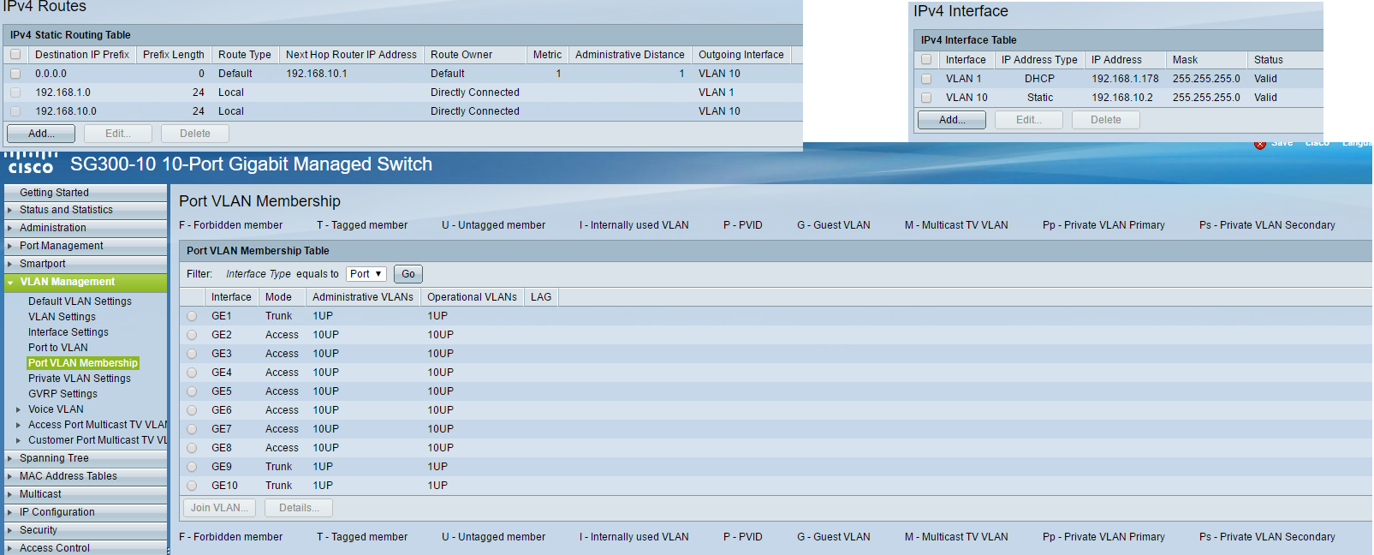
Task: Select the GE5 port radio button
Action: pos(192,391)
